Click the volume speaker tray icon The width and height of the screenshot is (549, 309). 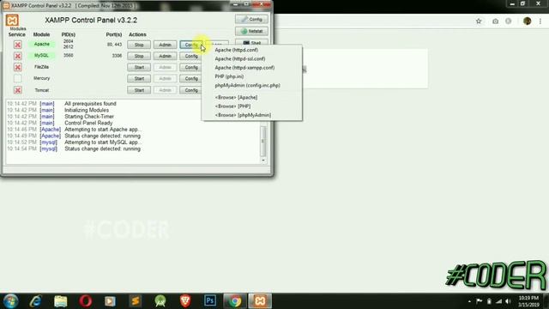[508, 301]
